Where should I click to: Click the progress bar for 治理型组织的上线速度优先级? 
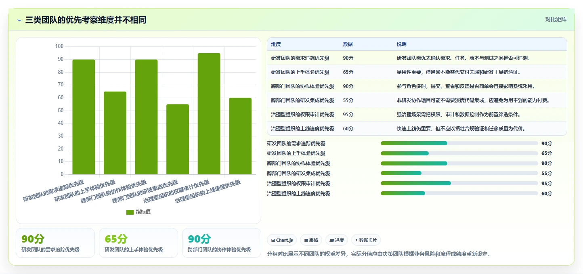click(459, 194)
